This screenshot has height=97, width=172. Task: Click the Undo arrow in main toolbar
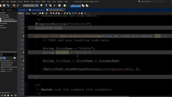click(14, 6)
